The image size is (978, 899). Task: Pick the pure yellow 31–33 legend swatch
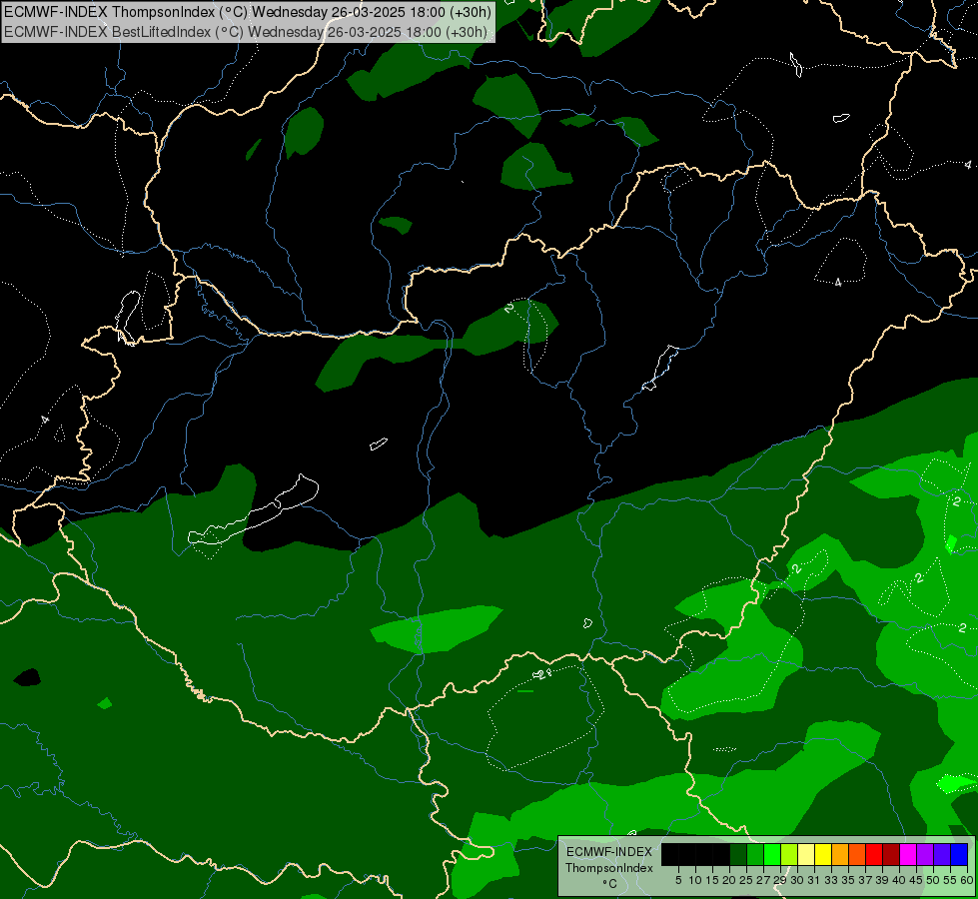(x=823, y=854)
